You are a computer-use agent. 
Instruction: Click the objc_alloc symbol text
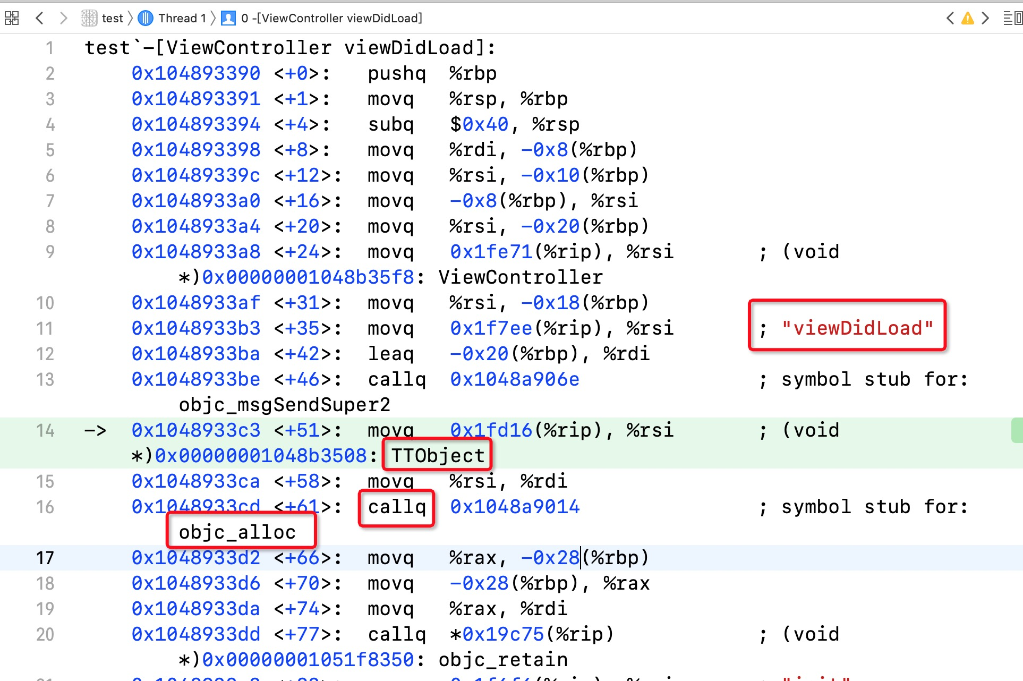pyautogui.click(x=237, y=532)
